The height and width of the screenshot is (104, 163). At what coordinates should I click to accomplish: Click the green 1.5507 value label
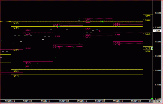102,22
